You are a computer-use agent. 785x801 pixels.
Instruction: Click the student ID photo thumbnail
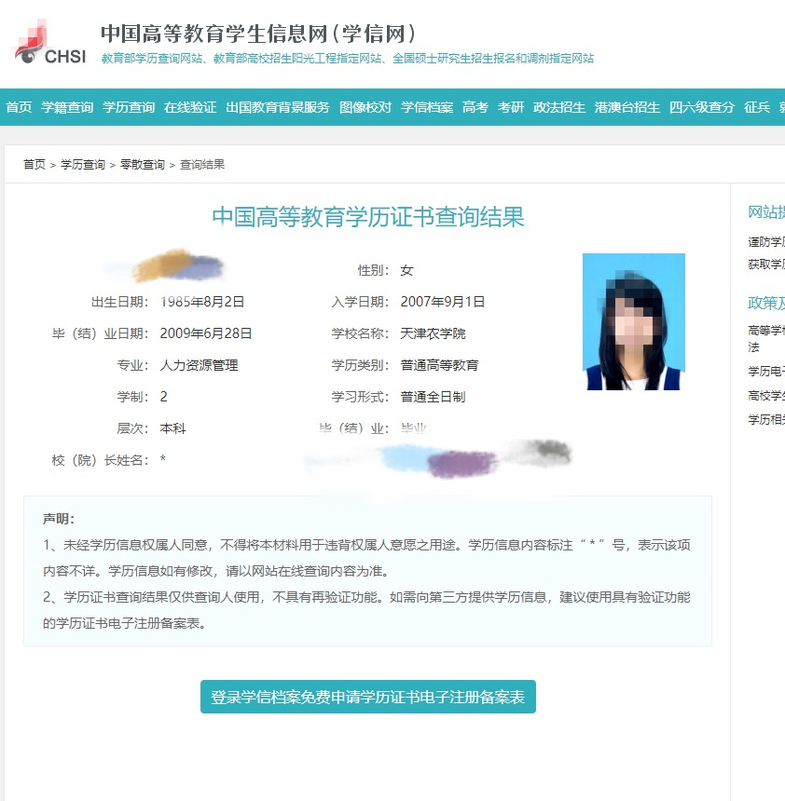point(634,321)
